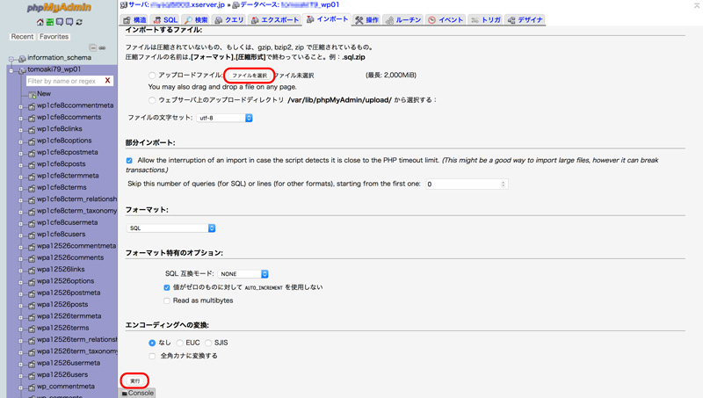
Task: Switch to the エクスポート tab
Action: (275, 19)
